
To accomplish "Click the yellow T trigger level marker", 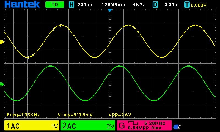I will pyautogui.click(x=2, y=42).
